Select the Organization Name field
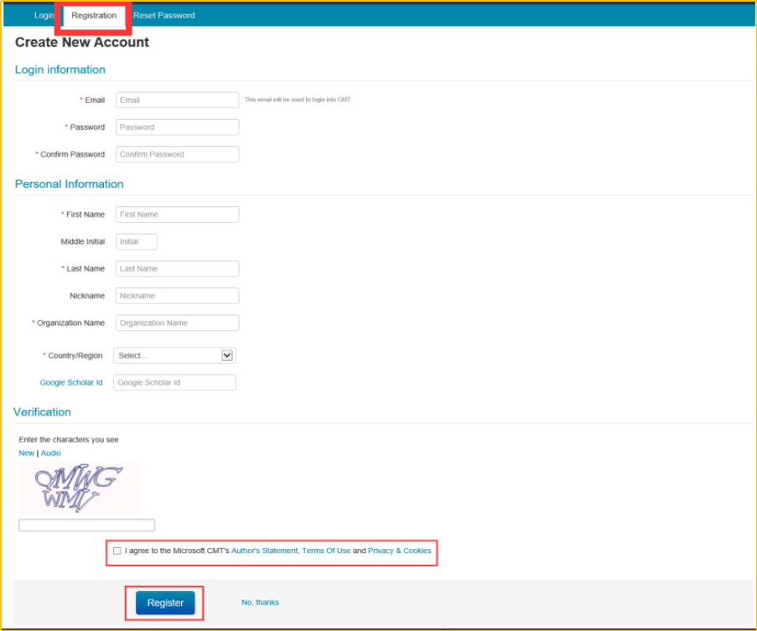 [177, 323]
